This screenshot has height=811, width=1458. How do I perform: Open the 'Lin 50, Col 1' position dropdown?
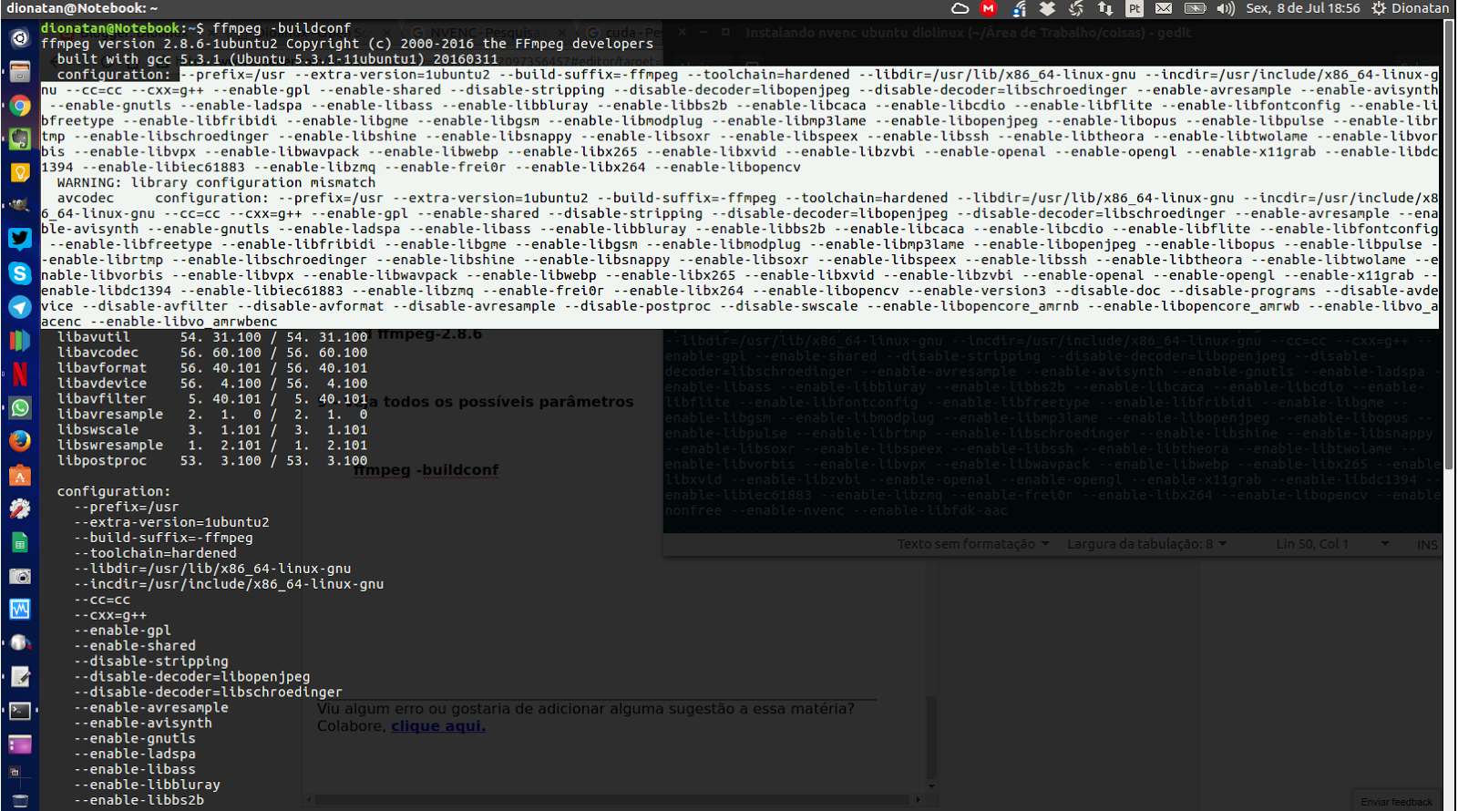[x=1331, y=544]
